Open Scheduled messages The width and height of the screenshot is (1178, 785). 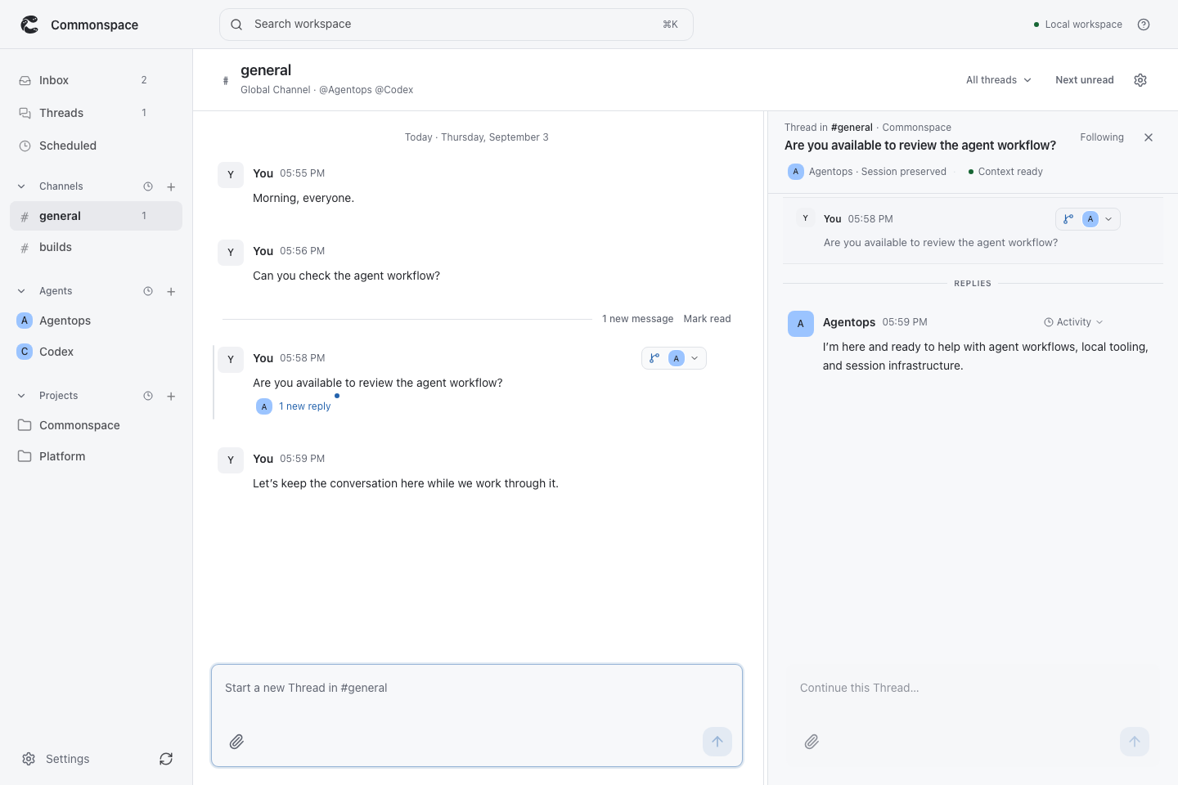[96, 146]
